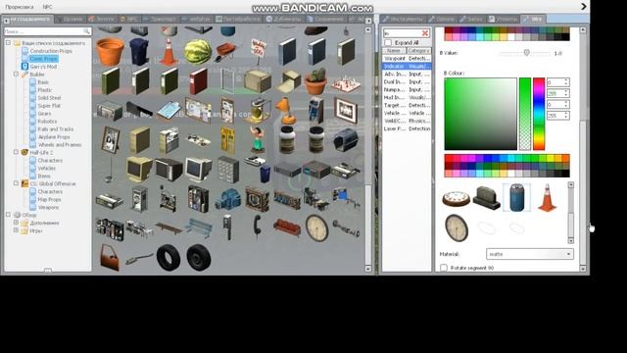Collapse the Half-Life 2 tree node
This screenshot has width=627, height=353.
pos(16,152)
